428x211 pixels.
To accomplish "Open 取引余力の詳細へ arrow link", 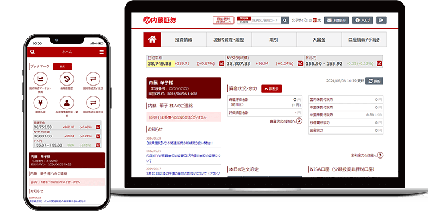I will click(381, 155).
